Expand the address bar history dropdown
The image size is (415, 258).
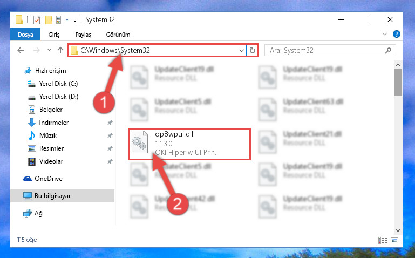pos(241,50)
